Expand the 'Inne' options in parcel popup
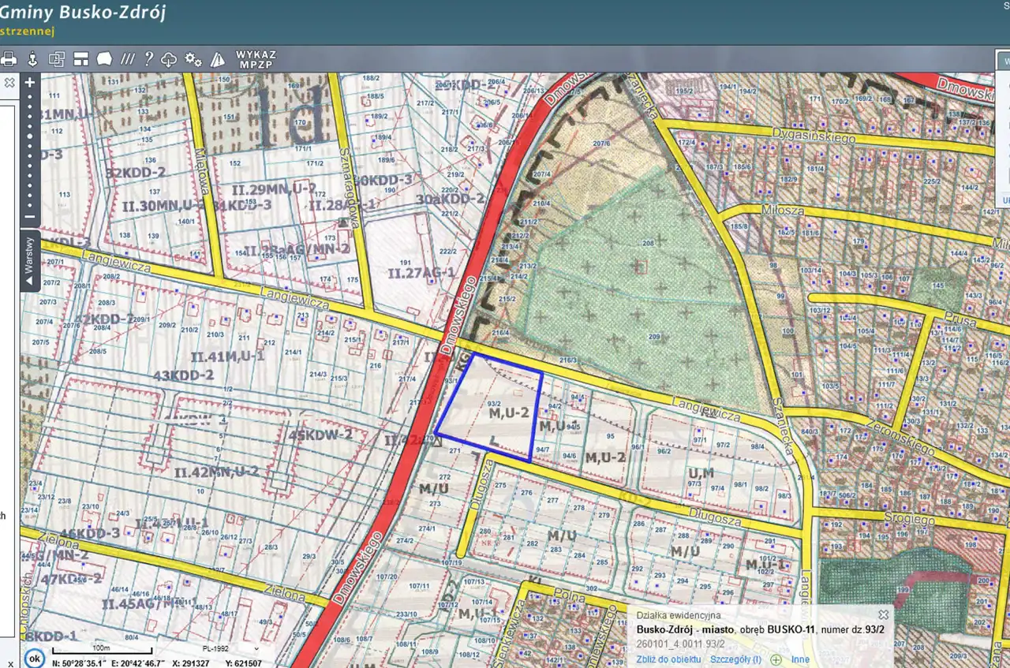 (800, 659)
